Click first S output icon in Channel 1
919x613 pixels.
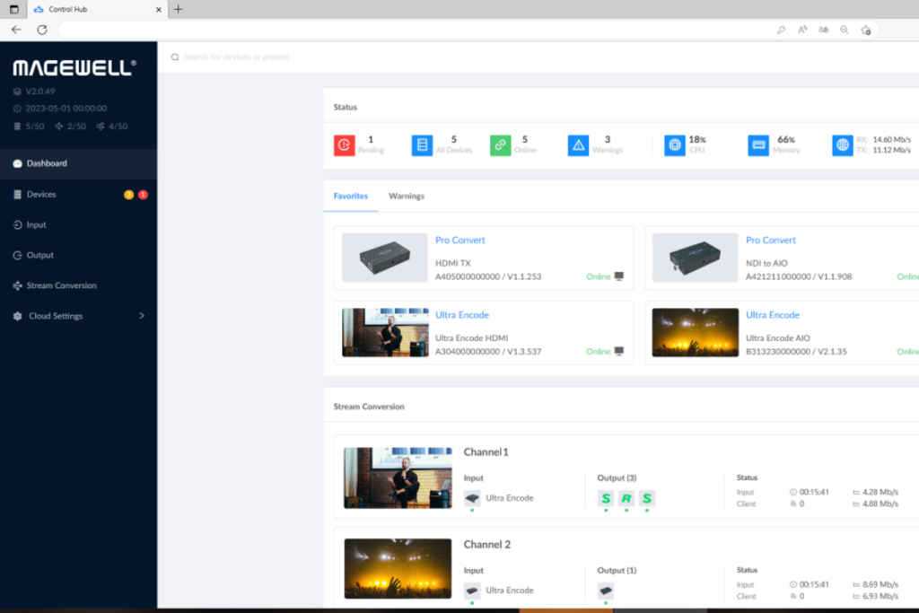click(606, 499)
